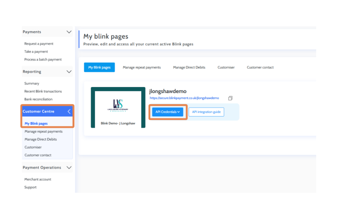The image size is (338, 219).
Task: Click the Payment Operations section header
Action: 47,168
